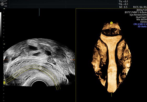The image size is (147, 102).
Task: Click the green axis line below the 3D render
Action: (x=112, y=95)
